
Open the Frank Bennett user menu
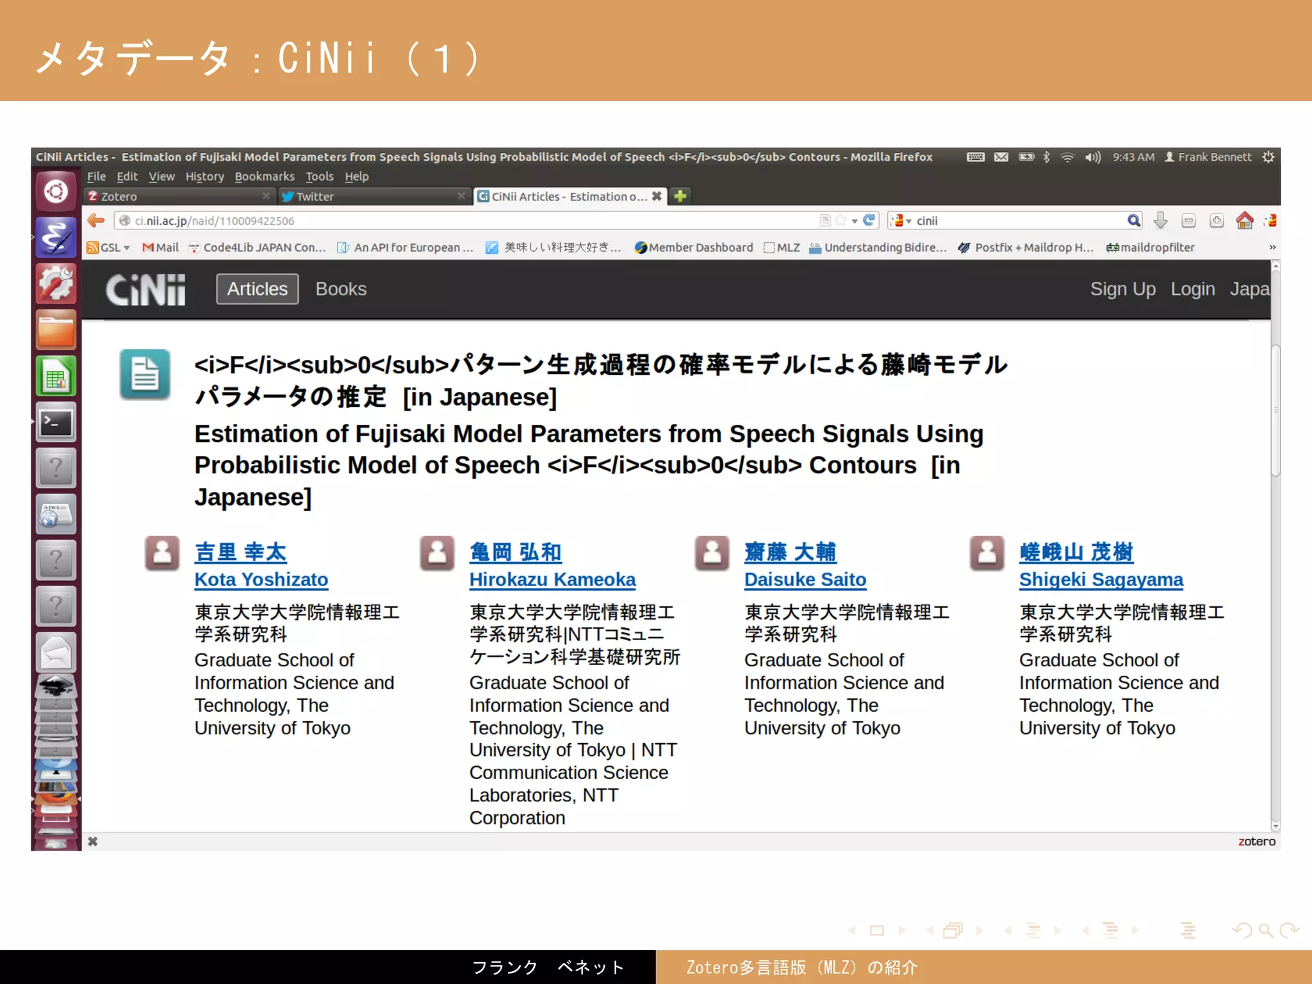click(x=1208, y=157)
